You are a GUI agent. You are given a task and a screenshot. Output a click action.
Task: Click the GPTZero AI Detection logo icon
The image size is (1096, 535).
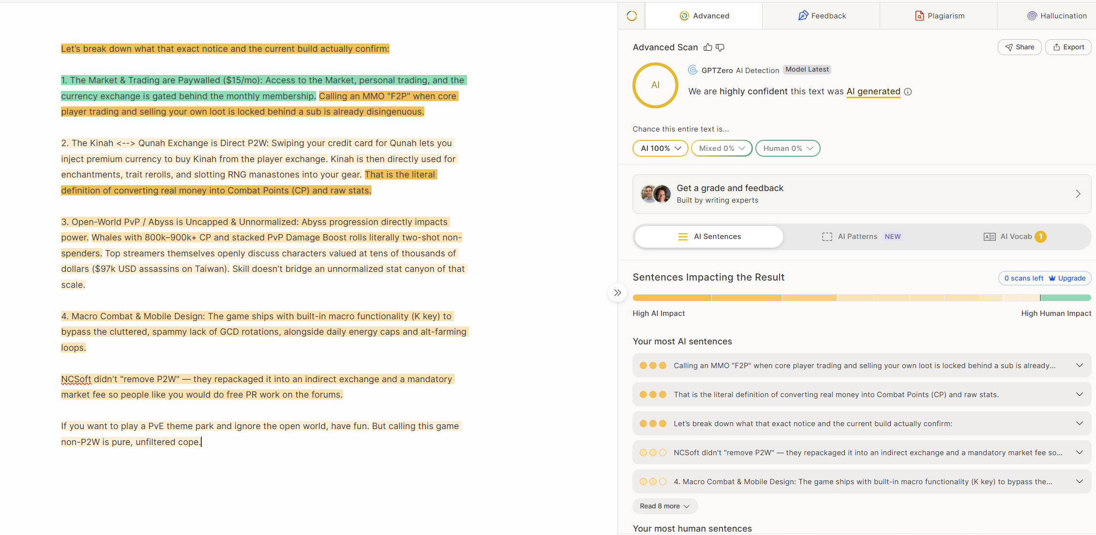[693, 70]
